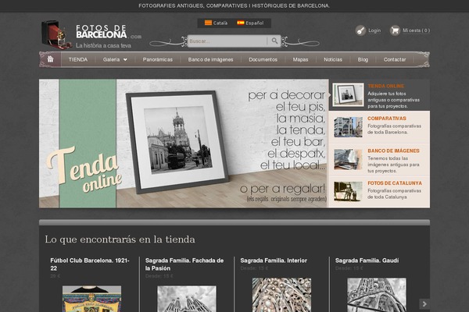Click the TIENDA ONLINE heading
The height and width of the screenshot is (312, 469).
386,86
